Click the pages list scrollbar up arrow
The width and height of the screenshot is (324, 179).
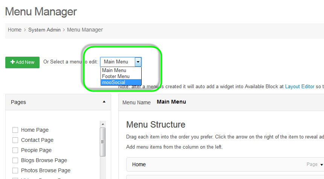102,124
